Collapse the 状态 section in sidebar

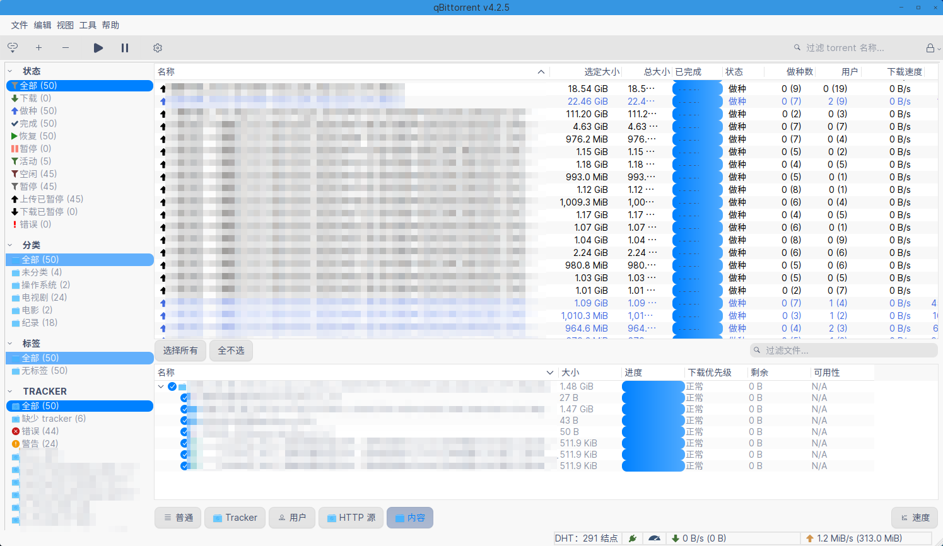coord(10,71)
